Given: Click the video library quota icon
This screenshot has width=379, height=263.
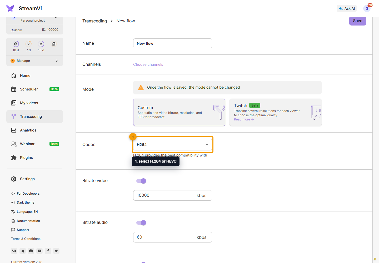Looking at the screenshot, I should (54, 44).
